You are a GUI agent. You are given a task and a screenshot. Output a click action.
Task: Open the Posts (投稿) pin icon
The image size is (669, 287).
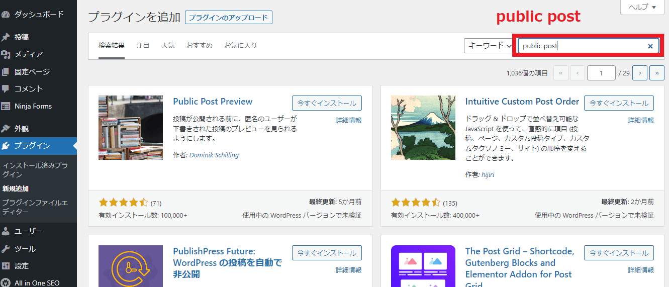tap(6, 37)
